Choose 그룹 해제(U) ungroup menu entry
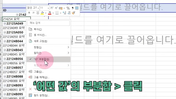Screen dimensions: 176x99 tap(48, 77)
